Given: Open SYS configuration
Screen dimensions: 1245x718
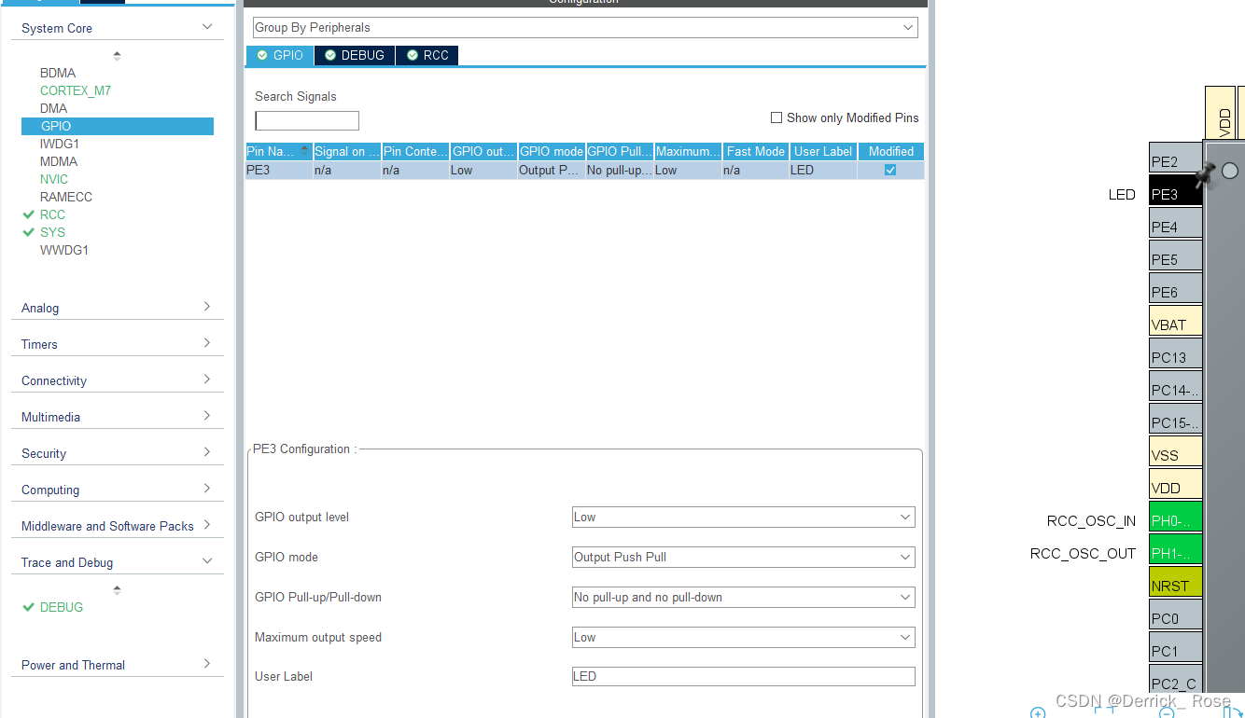Looking at the screenshot, I should tap(52, 232).
